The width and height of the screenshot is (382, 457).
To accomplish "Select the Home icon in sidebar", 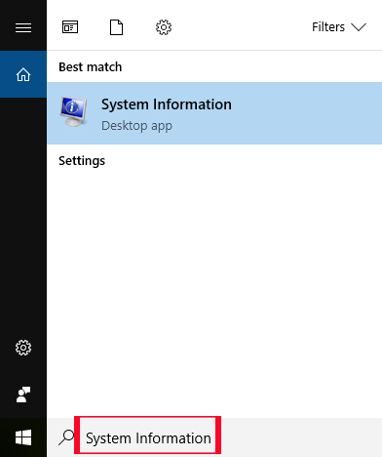I will tap(23, 74).
